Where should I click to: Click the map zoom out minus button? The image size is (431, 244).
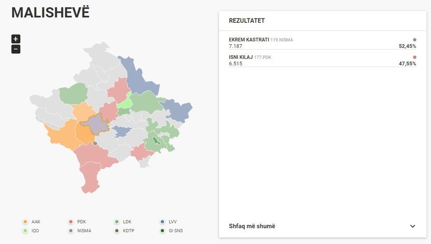click(16, 49)
